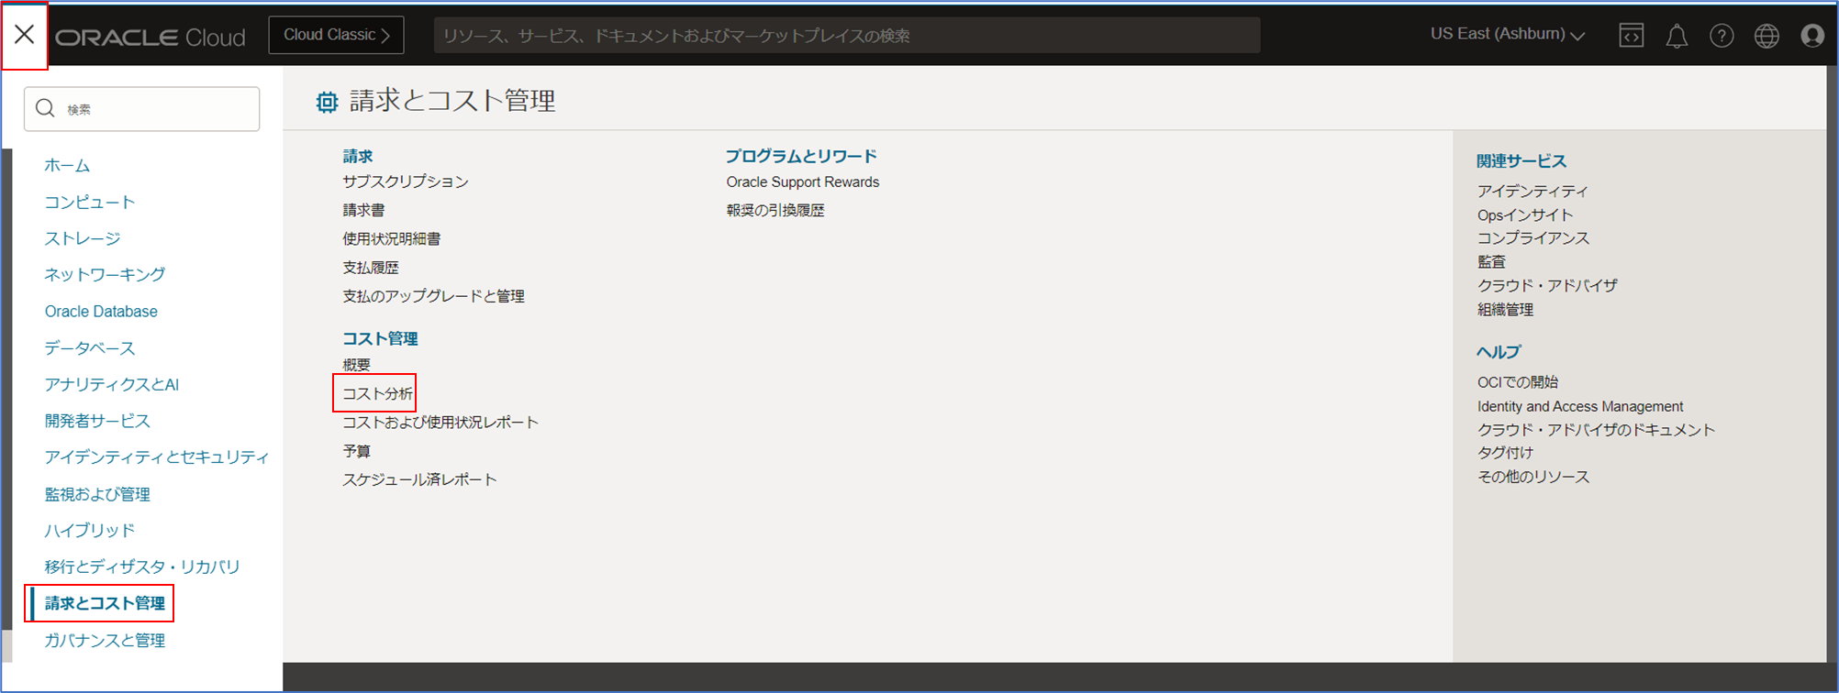Open the 報奨の引換履歴 link
1839x693 pixels.
pyautogui.click(x=775, y=210)
